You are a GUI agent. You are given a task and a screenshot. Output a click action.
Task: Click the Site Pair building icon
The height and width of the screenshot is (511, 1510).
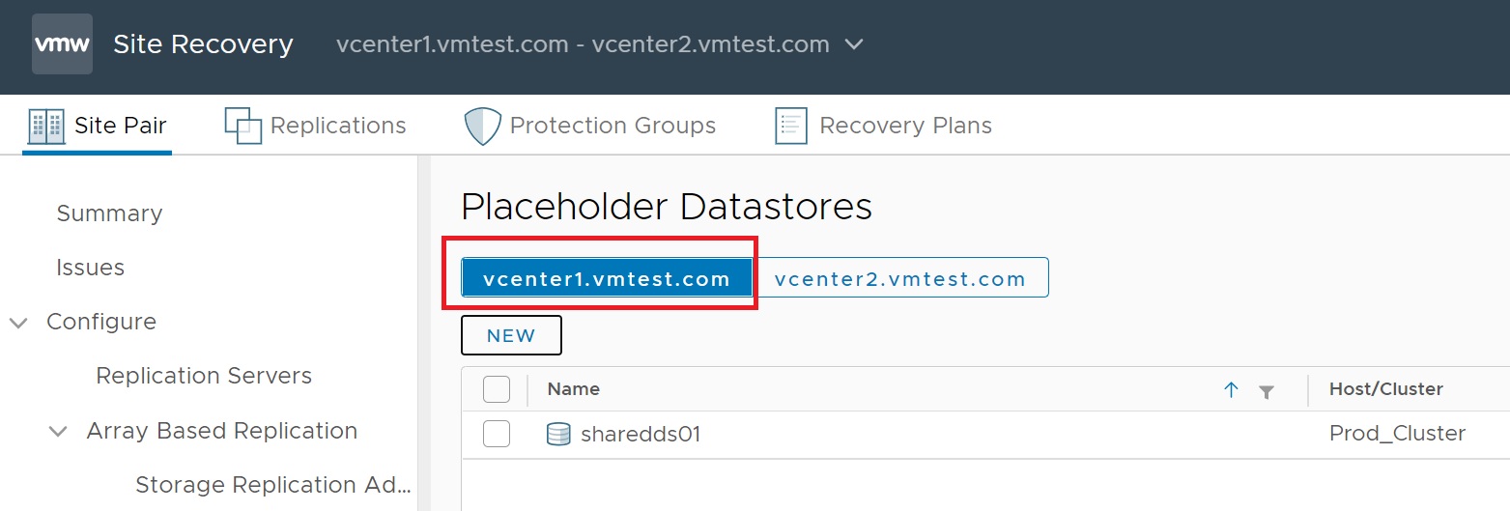46,127
